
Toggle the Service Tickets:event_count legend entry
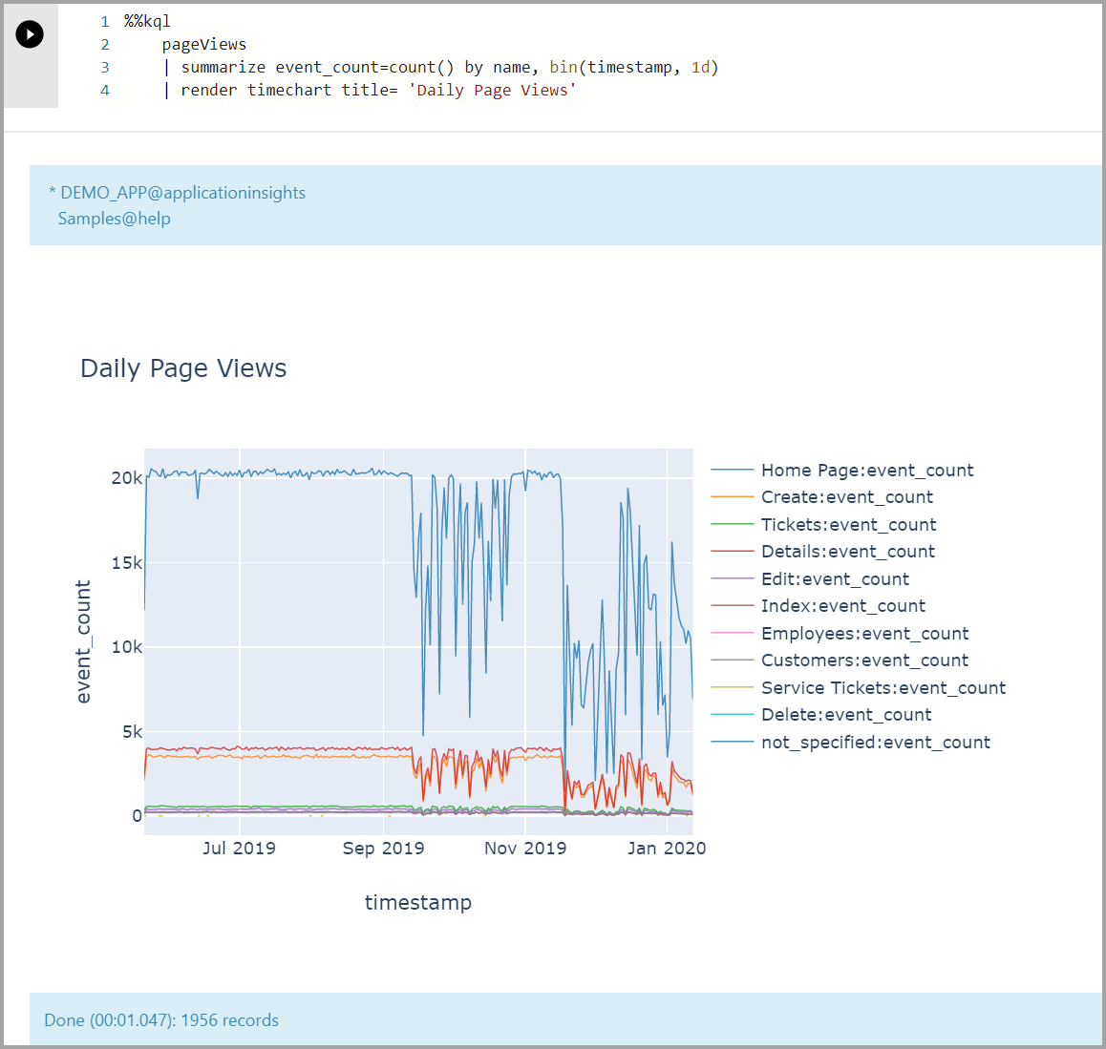coord(883,687)
